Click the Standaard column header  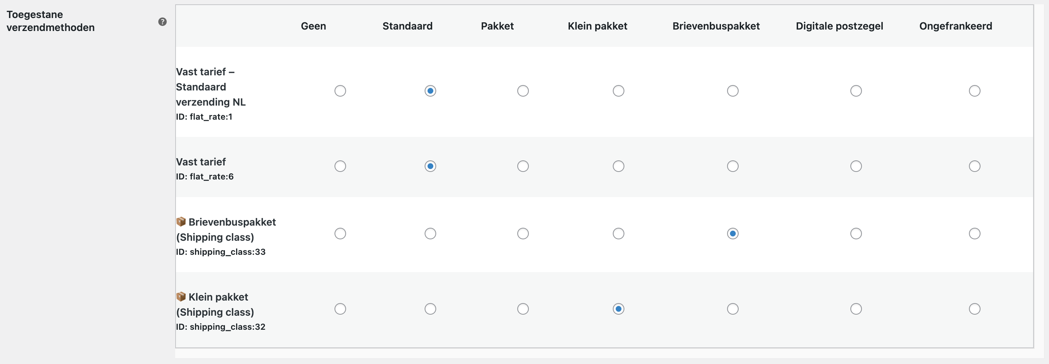click(x=407, y=26)
